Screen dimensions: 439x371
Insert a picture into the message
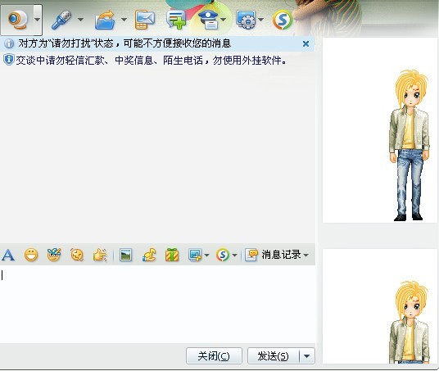point(125,255)
